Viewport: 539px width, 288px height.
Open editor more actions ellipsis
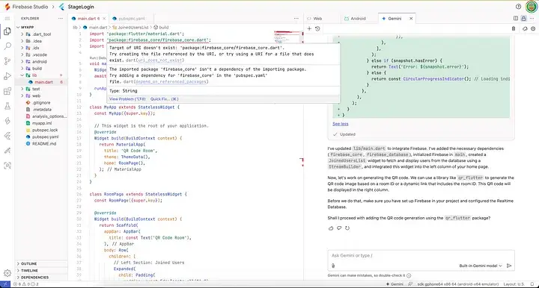click(x=296, y=19)
